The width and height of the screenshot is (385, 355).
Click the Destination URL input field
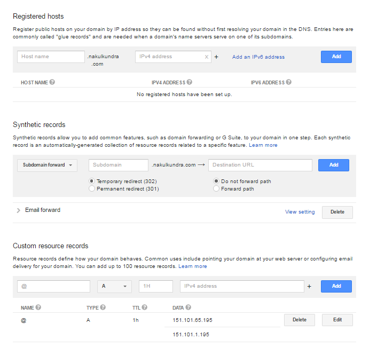[x=260, y=165]
